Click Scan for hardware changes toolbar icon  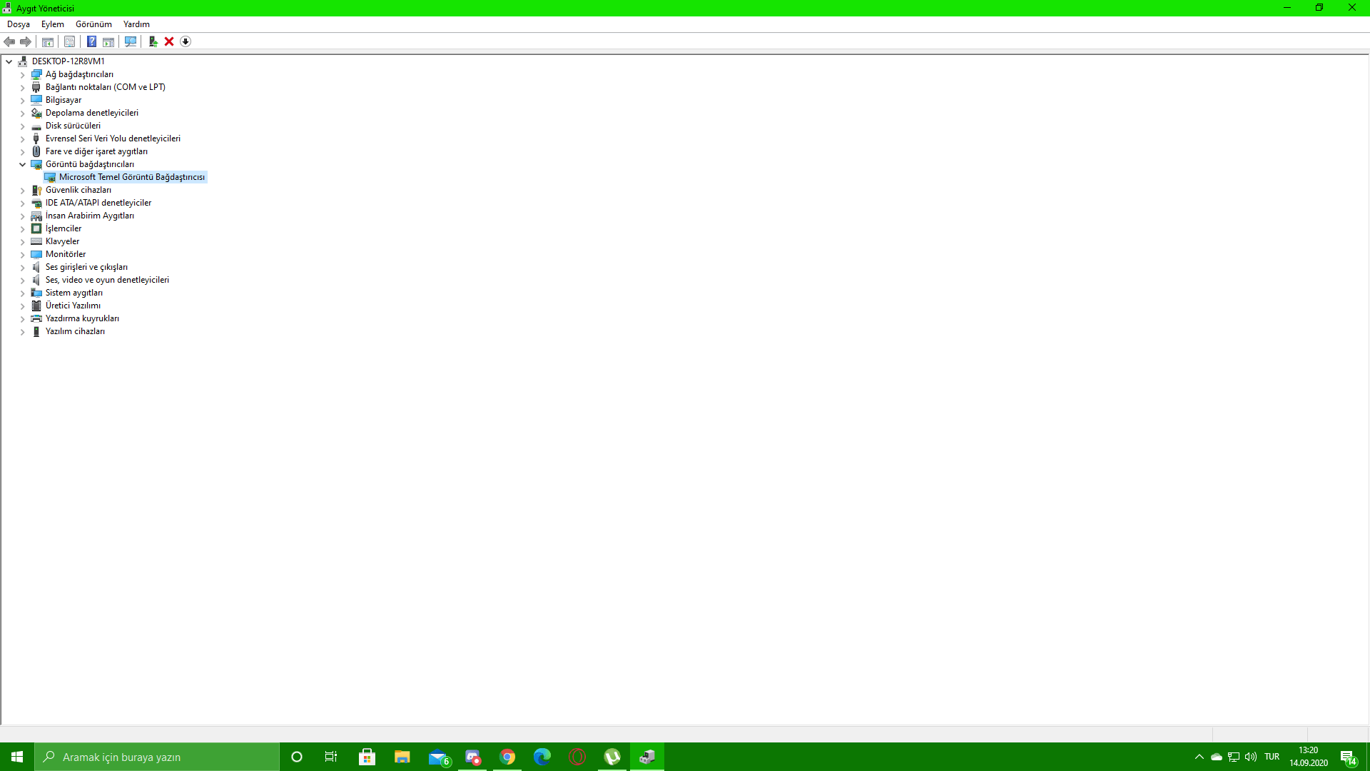tap(131, 41)
